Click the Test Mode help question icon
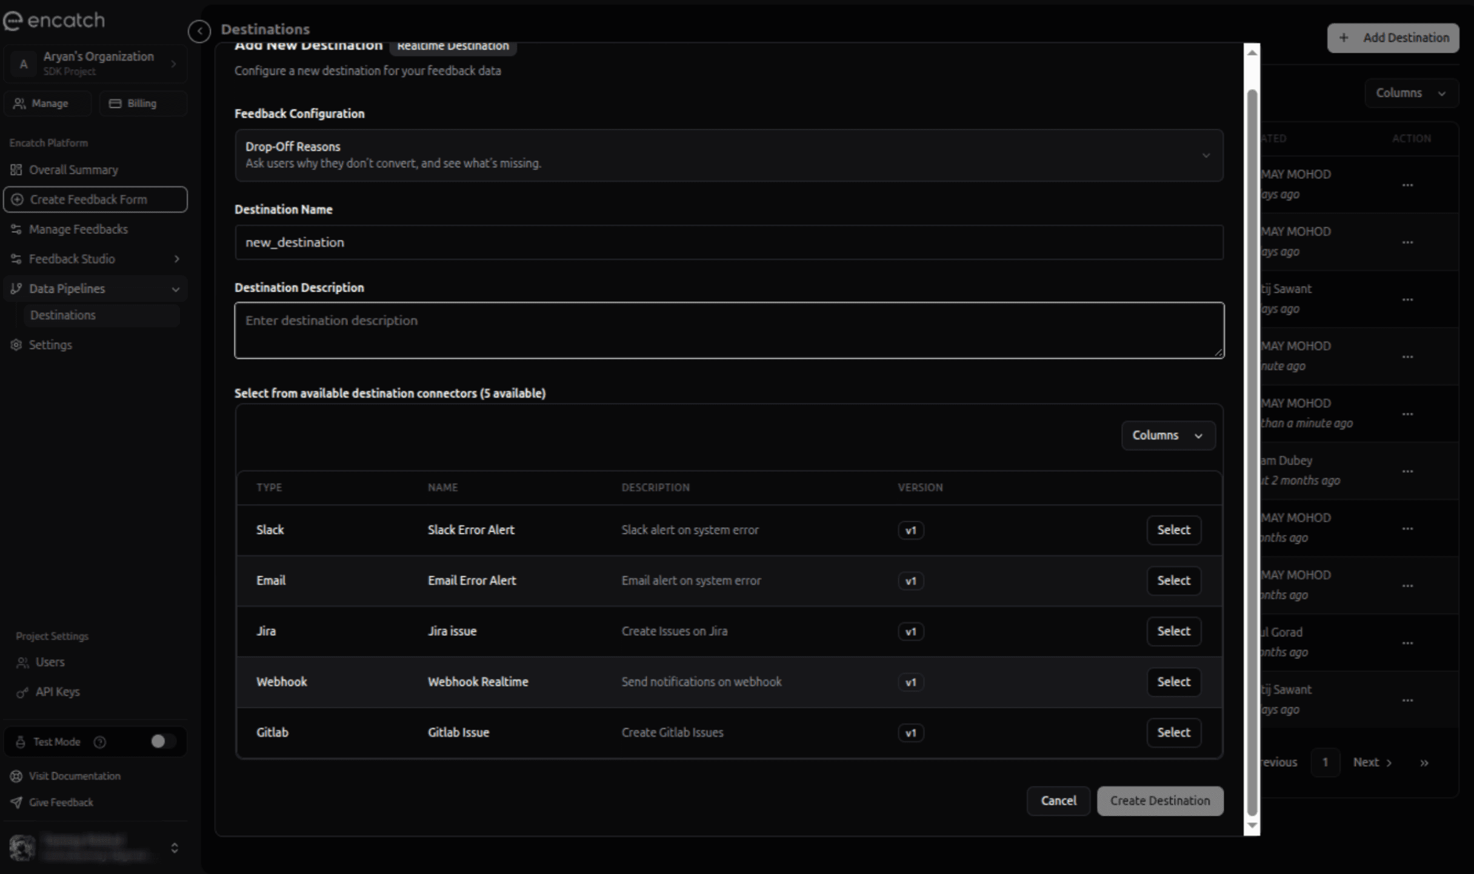 tap(100, 741)
